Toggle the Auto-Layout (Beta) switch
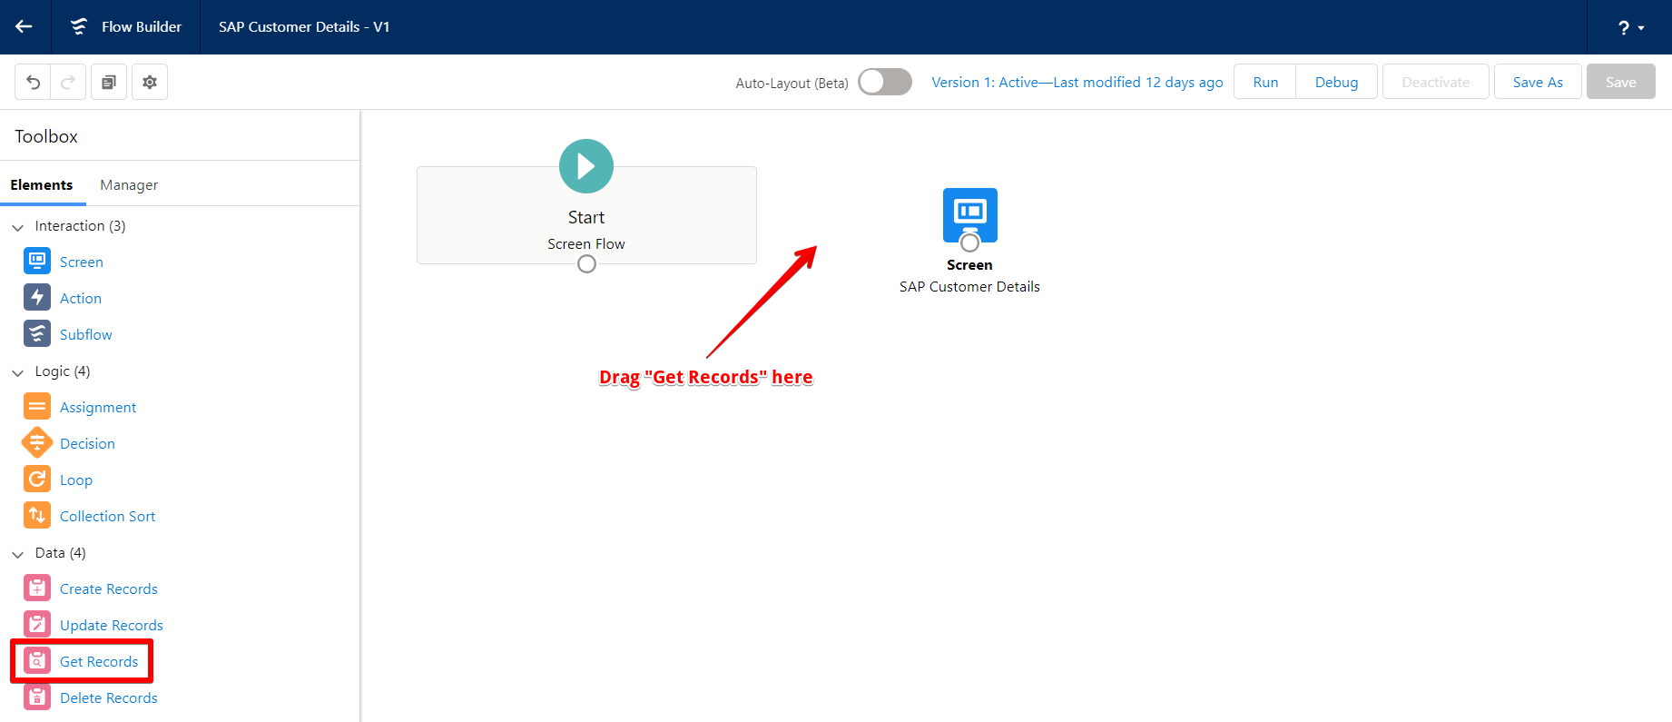This screenshot has width=1672, height=722. point(885,82)
